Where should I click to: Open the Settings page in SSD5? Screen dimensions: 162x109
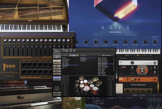tap(57, 74)
